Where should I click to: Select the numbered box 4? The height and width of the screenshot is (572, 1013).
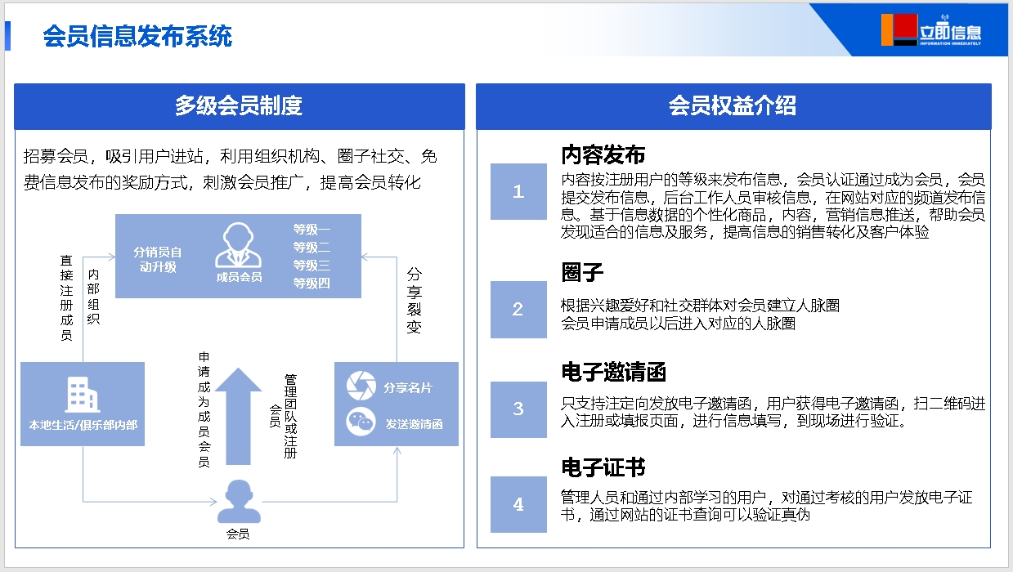click(x=518, y=504)
